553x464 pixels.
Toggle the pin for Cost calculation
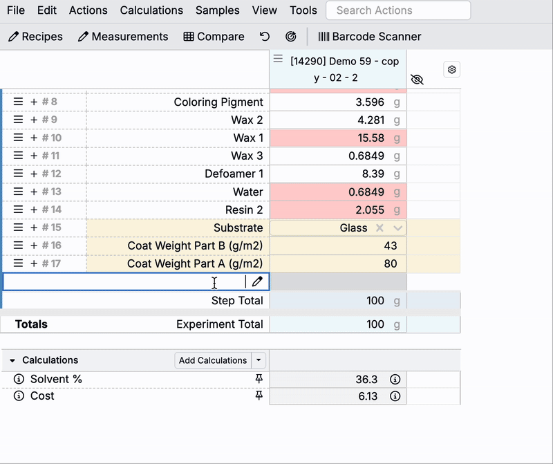click(259, 396)
